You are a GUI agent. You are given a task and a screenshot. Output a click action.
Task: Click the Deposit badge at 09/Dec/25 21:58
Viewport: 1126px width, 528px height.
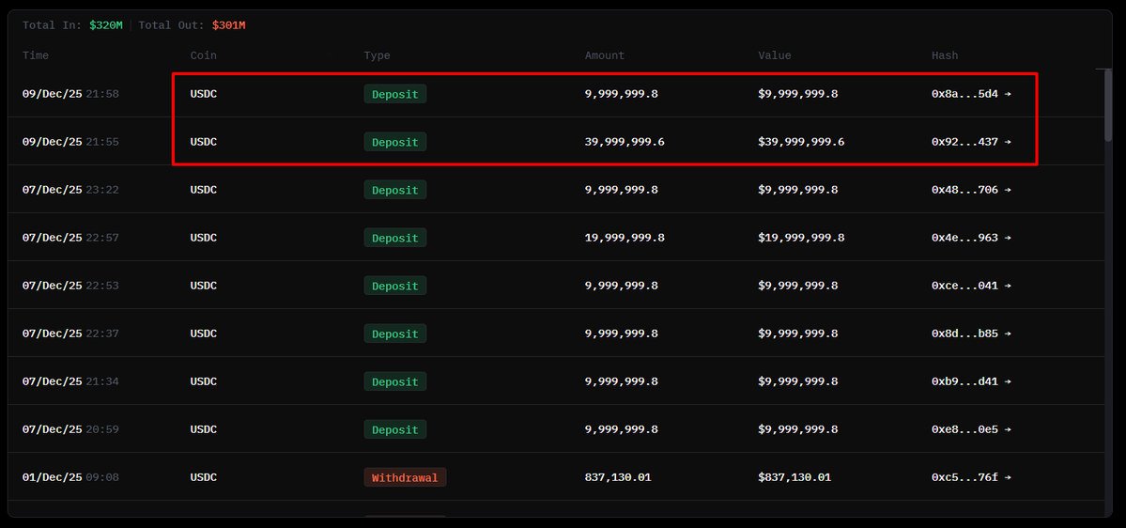[395, 93]
